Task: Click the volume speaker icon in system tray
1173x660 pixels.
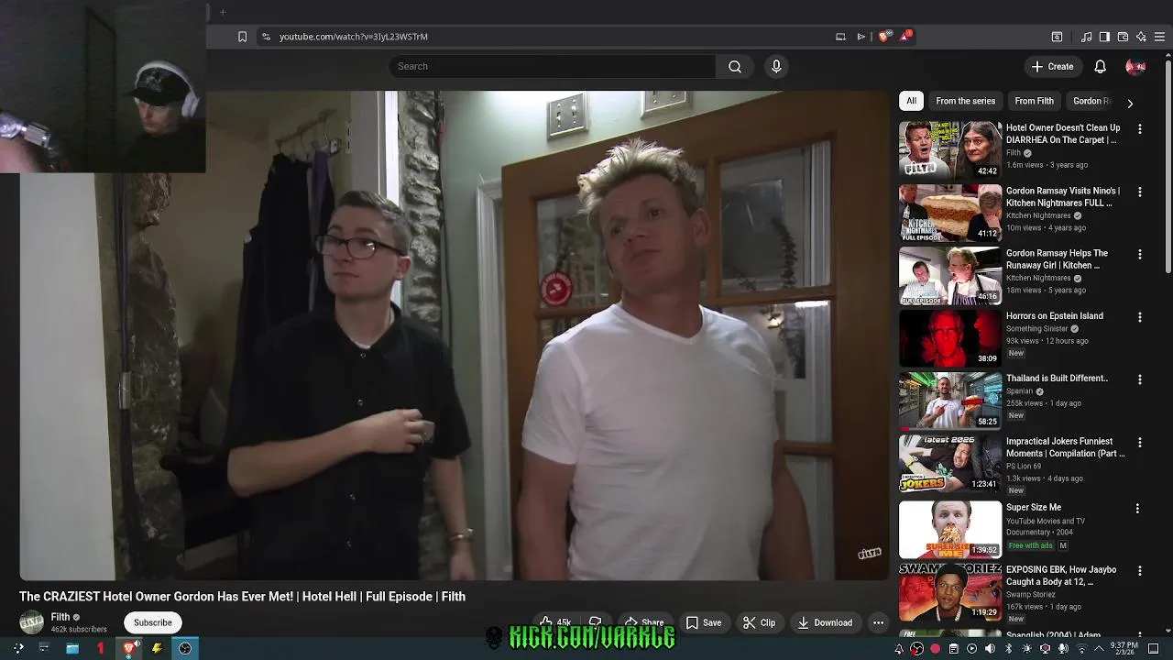Action: pyautogui.click(x=990, y=649)
